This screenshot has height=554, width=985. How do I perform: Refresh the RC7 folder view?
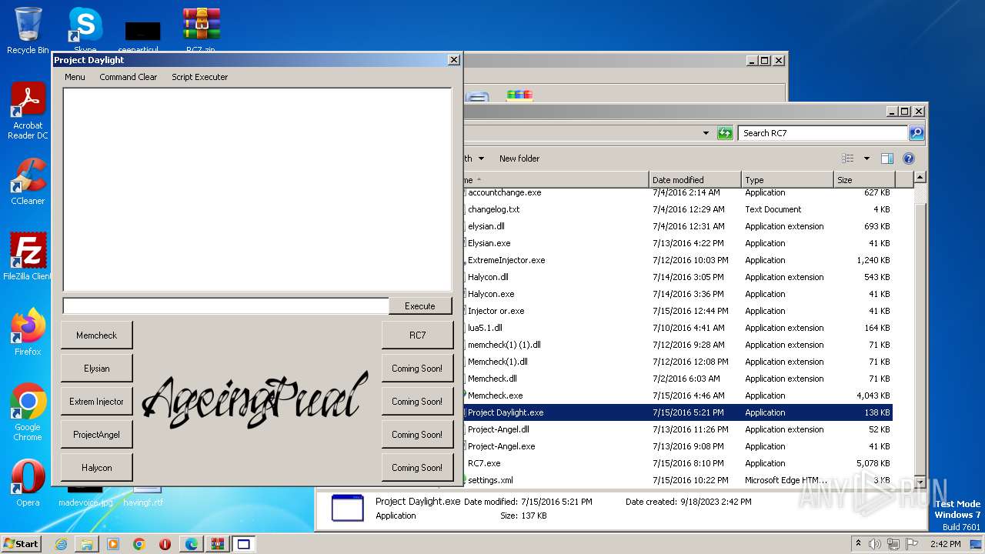(725, 133)
